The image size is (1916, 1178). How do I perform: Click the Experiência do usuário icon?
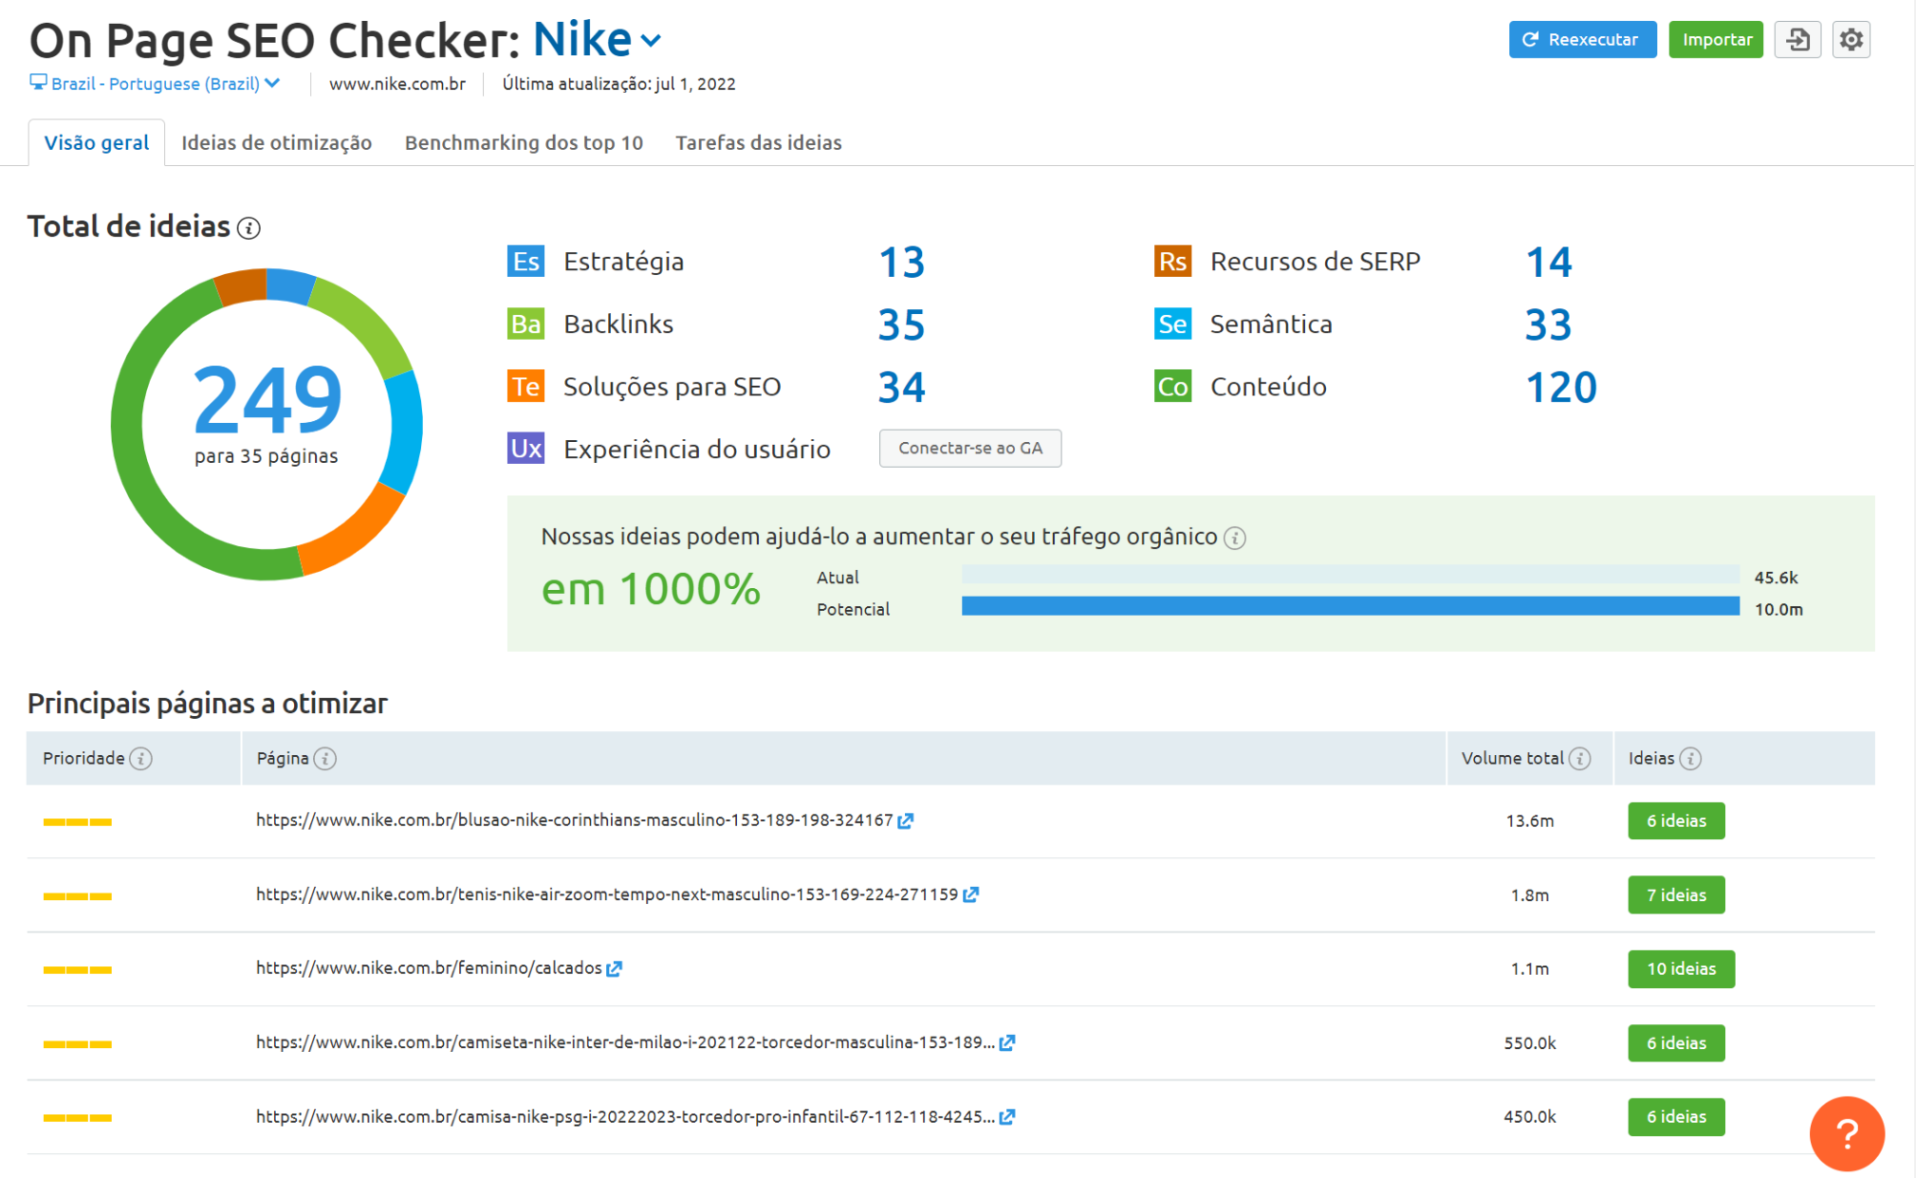(525, 449)
